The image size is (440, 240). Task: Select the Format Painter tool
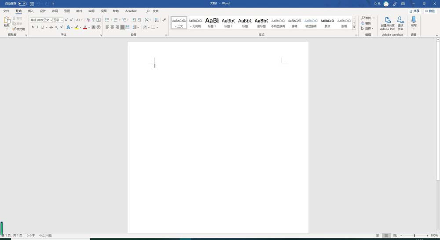click(19, 29)
